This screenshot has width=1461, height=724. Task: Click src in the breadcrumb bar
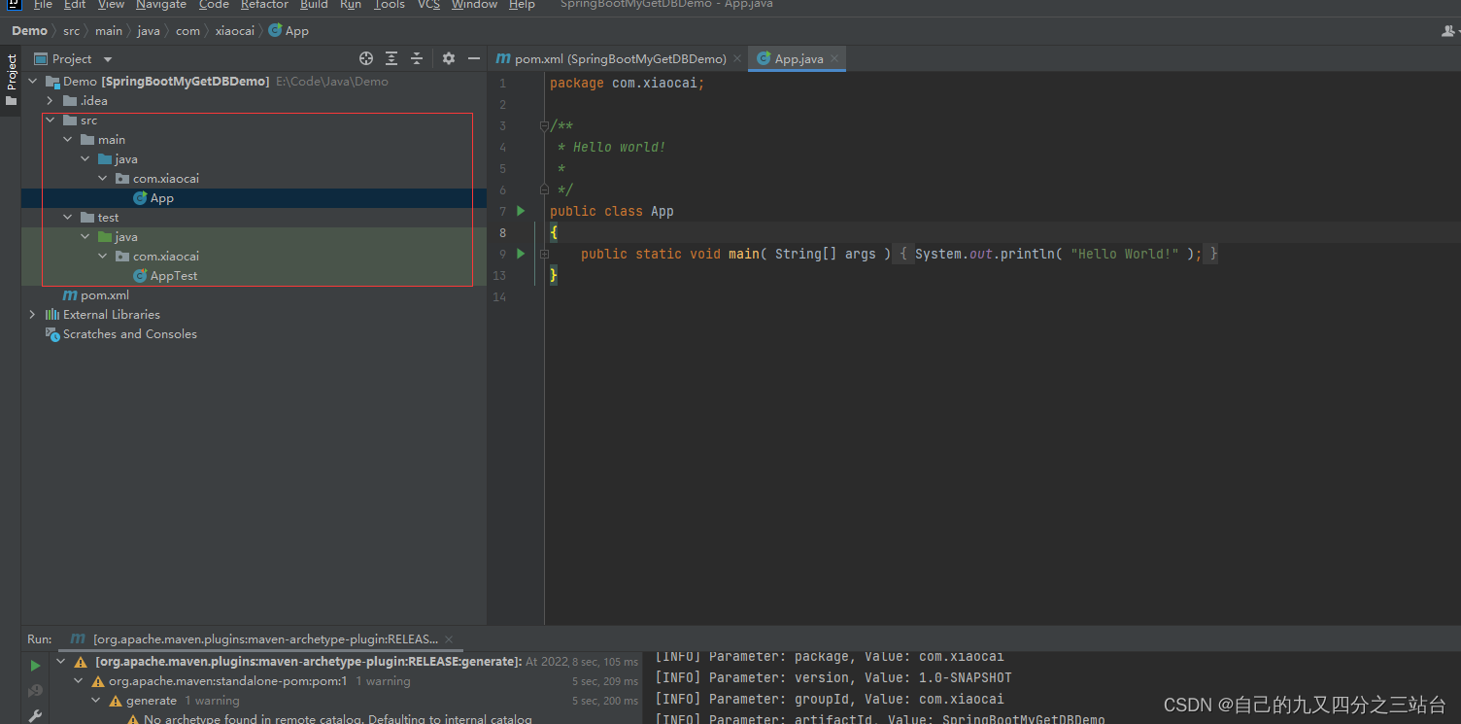(72, 31)
